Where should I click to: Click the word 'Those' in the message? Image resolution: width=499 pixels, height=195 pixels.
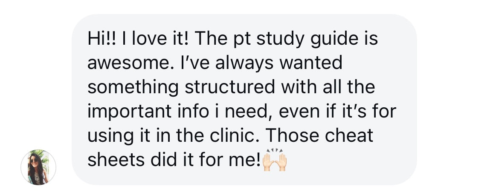coord(292,135)
